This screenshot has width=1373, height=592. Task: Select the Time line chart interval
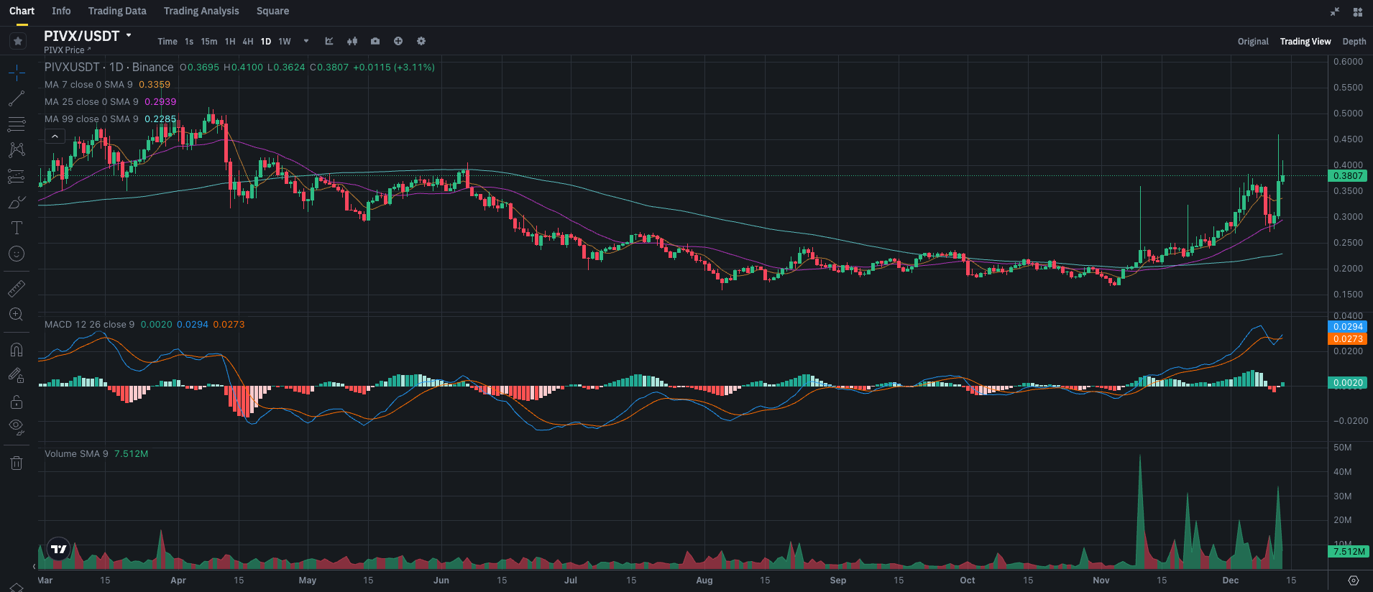pos(167,42)
